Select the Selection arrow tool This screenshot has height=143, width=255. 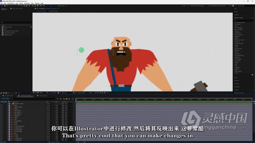(x=3, y=6)
